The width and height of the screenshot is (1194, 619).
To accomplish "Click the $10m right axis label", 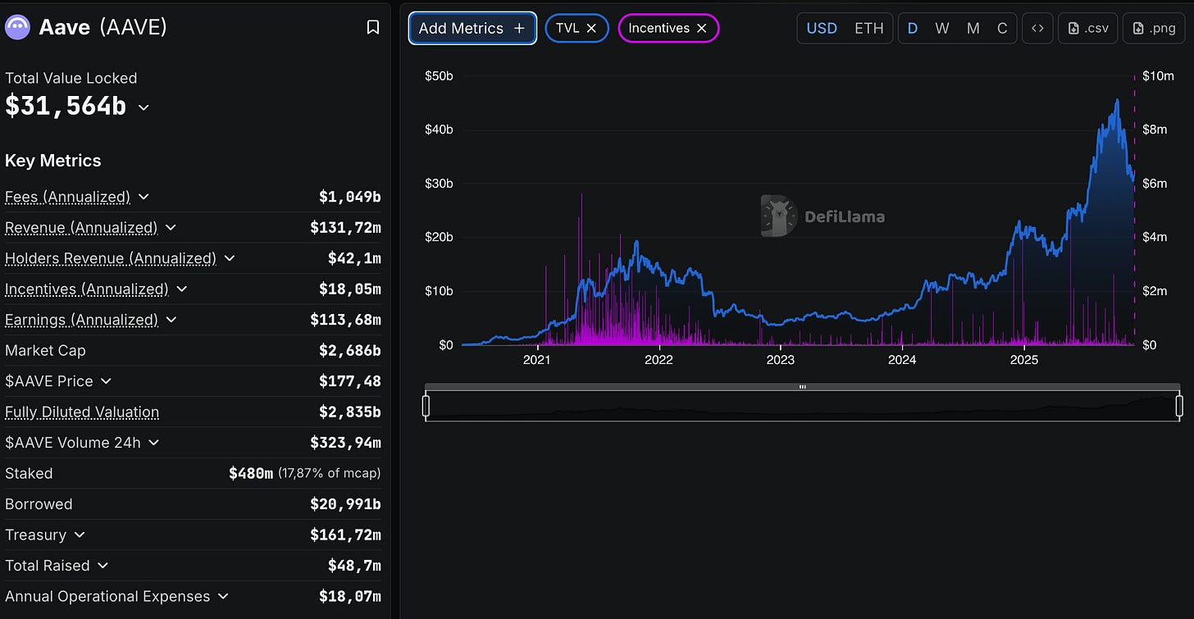I will coord(1158,76).
